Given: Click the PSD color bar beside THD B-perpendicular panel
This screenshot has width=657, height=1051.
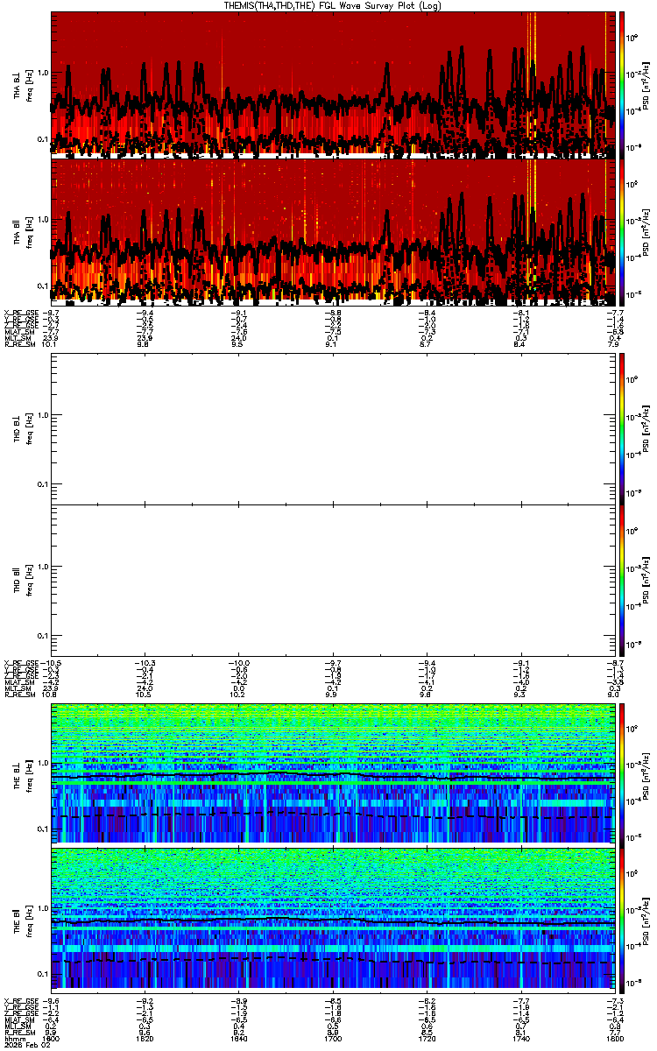Looking at the screenshot, I should point(623,428).
